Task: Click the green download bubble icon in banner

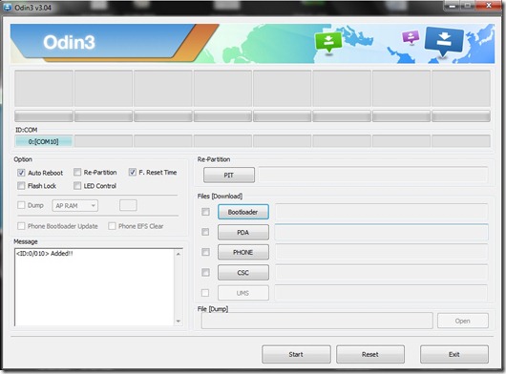Action: click(328, 42)
